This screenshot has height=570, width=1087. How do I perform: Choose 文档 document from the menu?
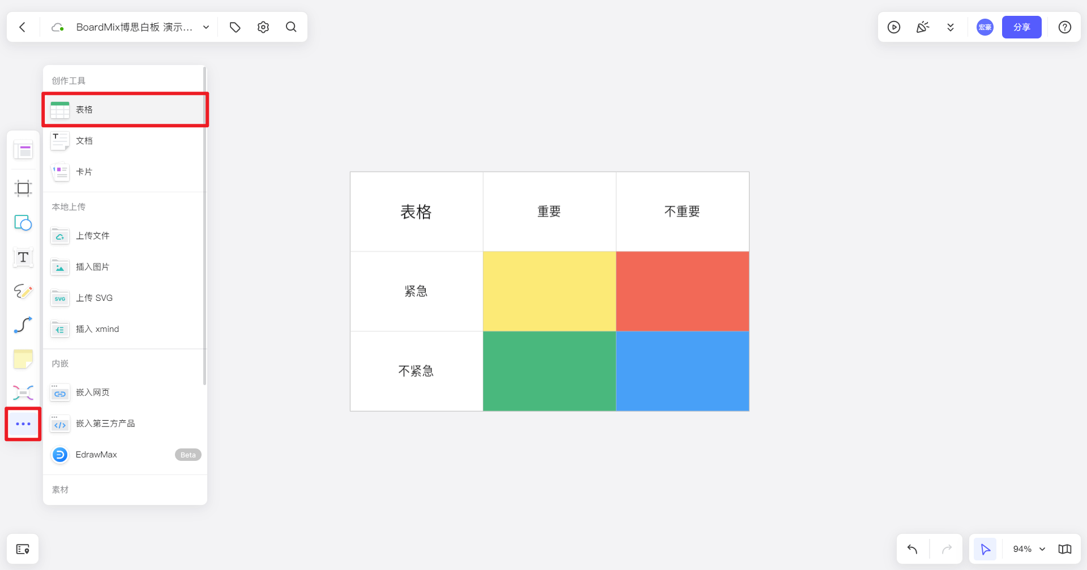(125, 141)
